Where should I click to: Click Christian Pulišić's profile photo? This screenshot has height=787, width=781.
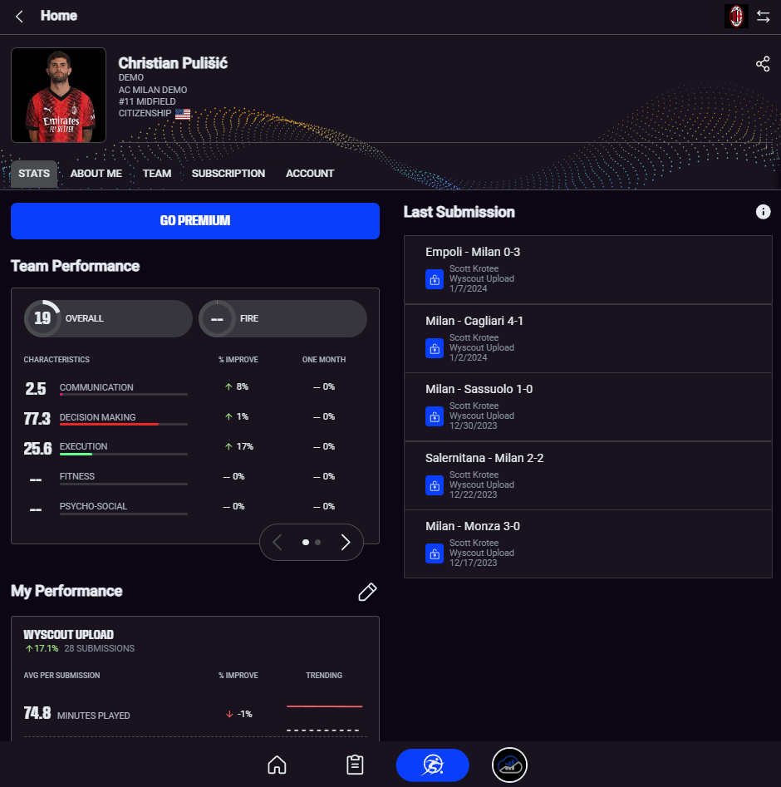point(59,96)
